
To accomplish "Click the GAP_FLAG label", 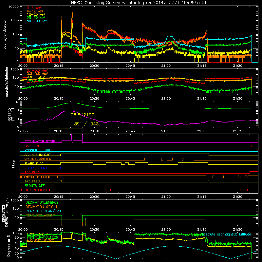I will (x=32, y=146).
